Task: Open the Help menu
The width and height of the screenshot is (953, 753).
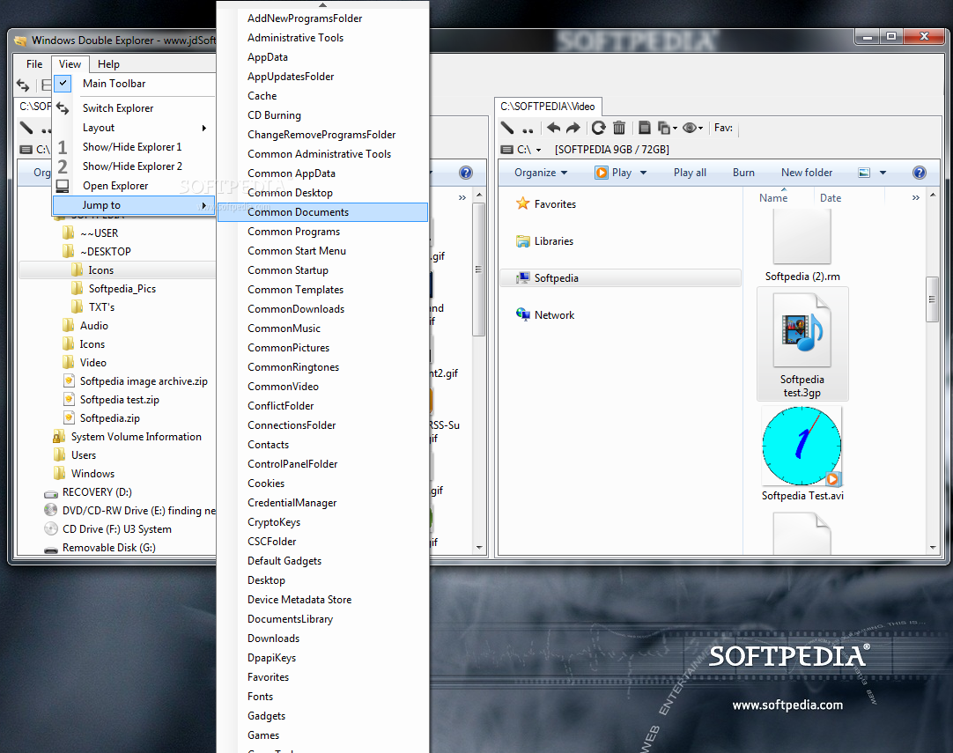Action: tap(109, 63)
